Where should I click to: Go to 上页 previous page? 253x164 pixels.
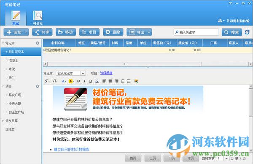click(x=153, y=158)
